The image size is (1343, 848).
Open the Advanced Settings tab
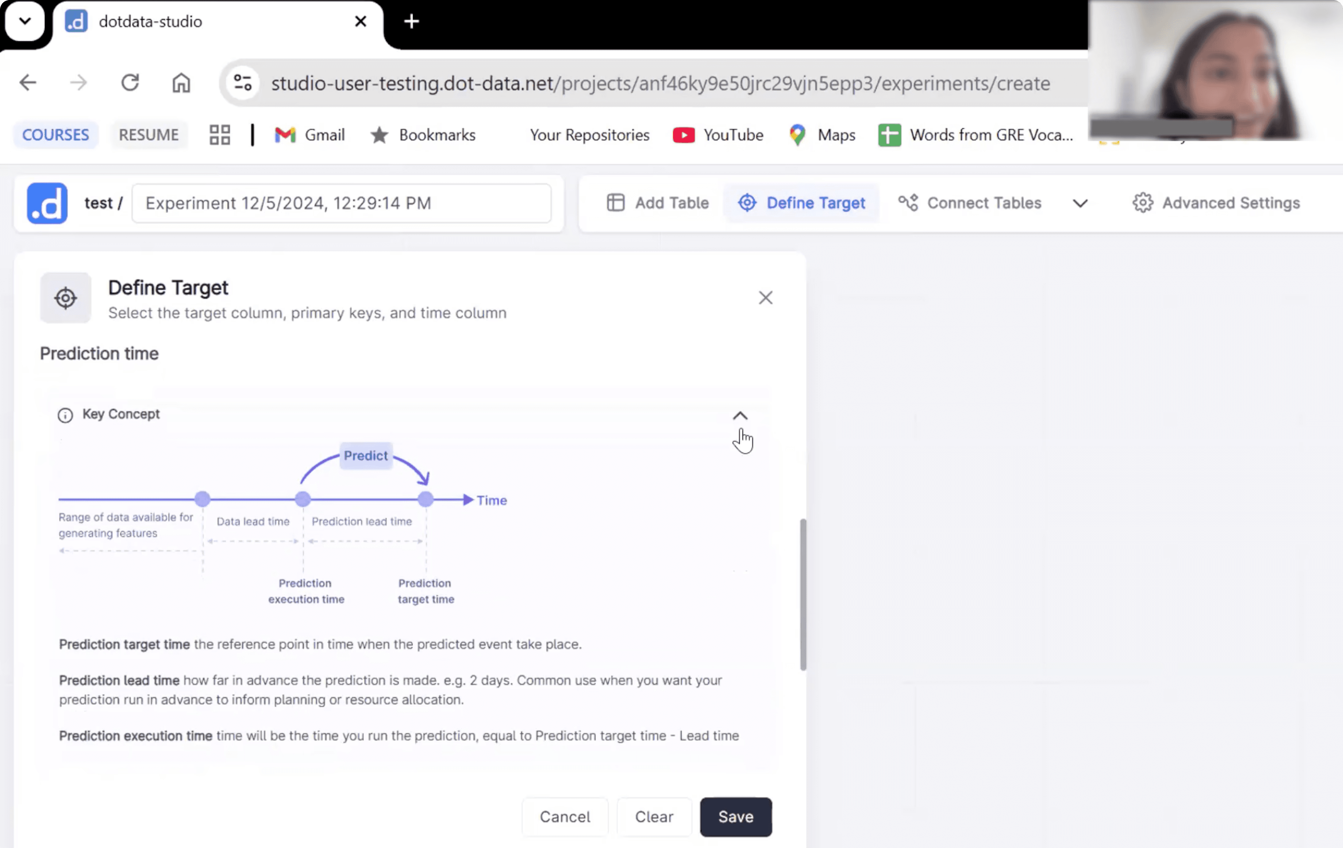point(1216,203)
